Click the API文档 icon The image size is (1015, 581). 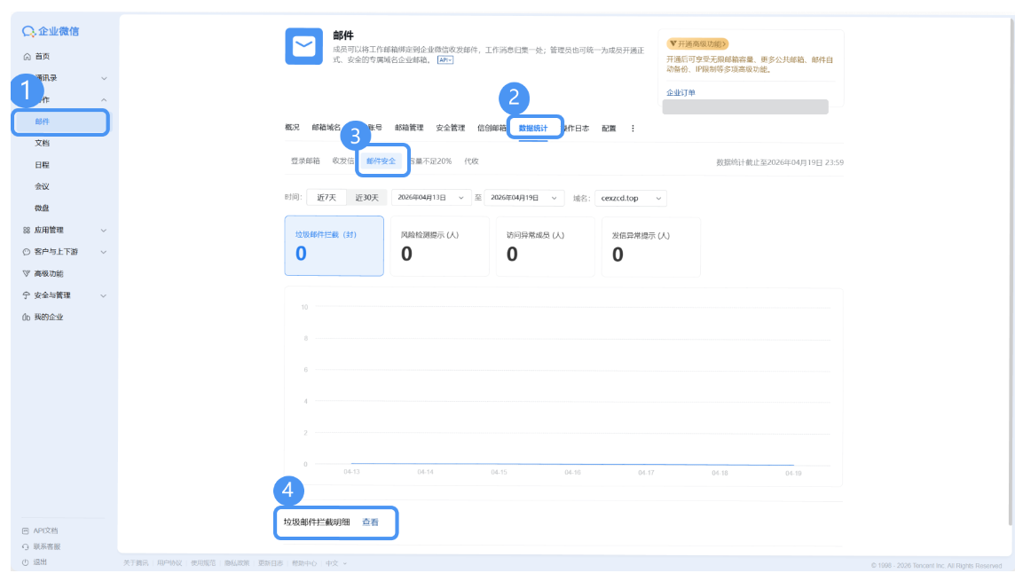click(x=25, y=530)
